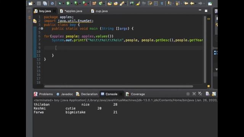The height and width of the screenshot is (137, 244).
Task: Open the dropdown arrow beside Run button
Action: 71,3
